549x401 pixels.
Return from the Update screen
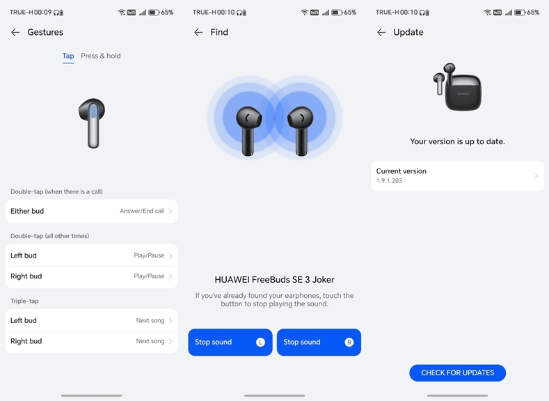tap(381, 33)
